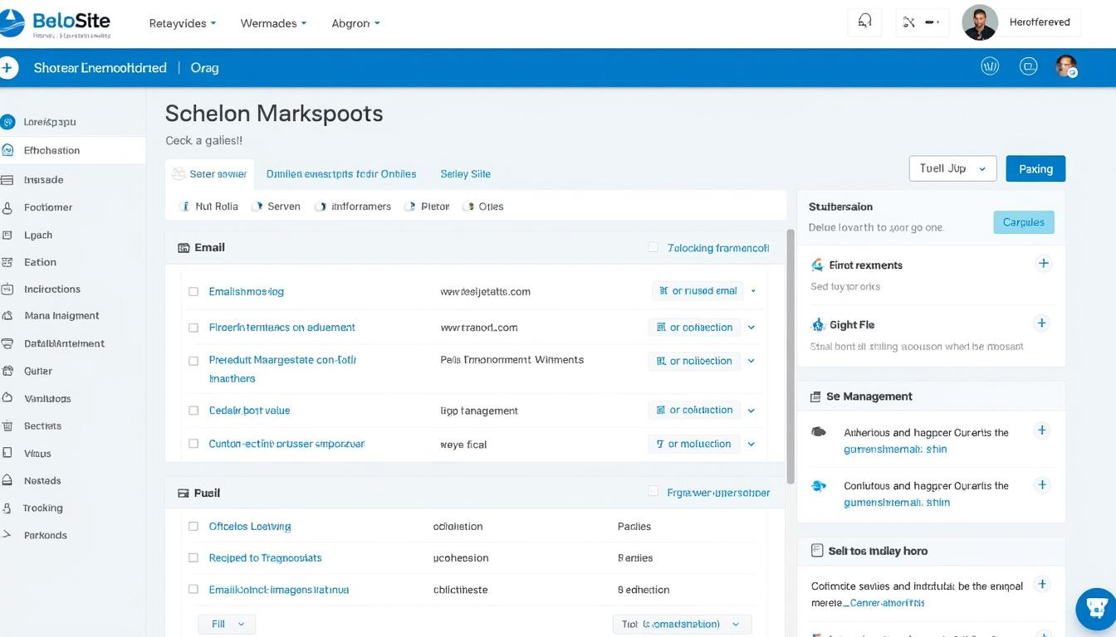1116x637 pixels.
Task: Click the Carqules button
Action: pyautogui.click(x=1024, y=222)
